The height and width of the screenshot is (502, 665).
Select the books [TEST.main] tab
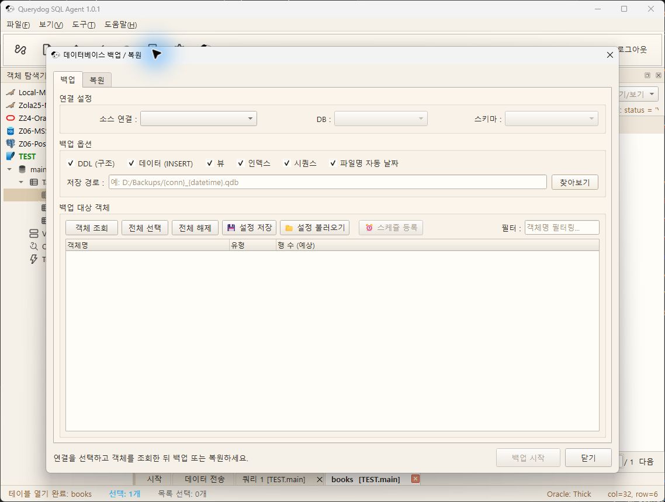coord(366,479)
